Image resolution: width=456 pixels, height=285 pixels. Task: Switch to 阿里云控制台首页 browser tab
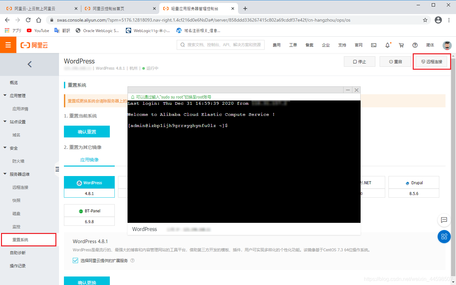[x=120, y=9]
